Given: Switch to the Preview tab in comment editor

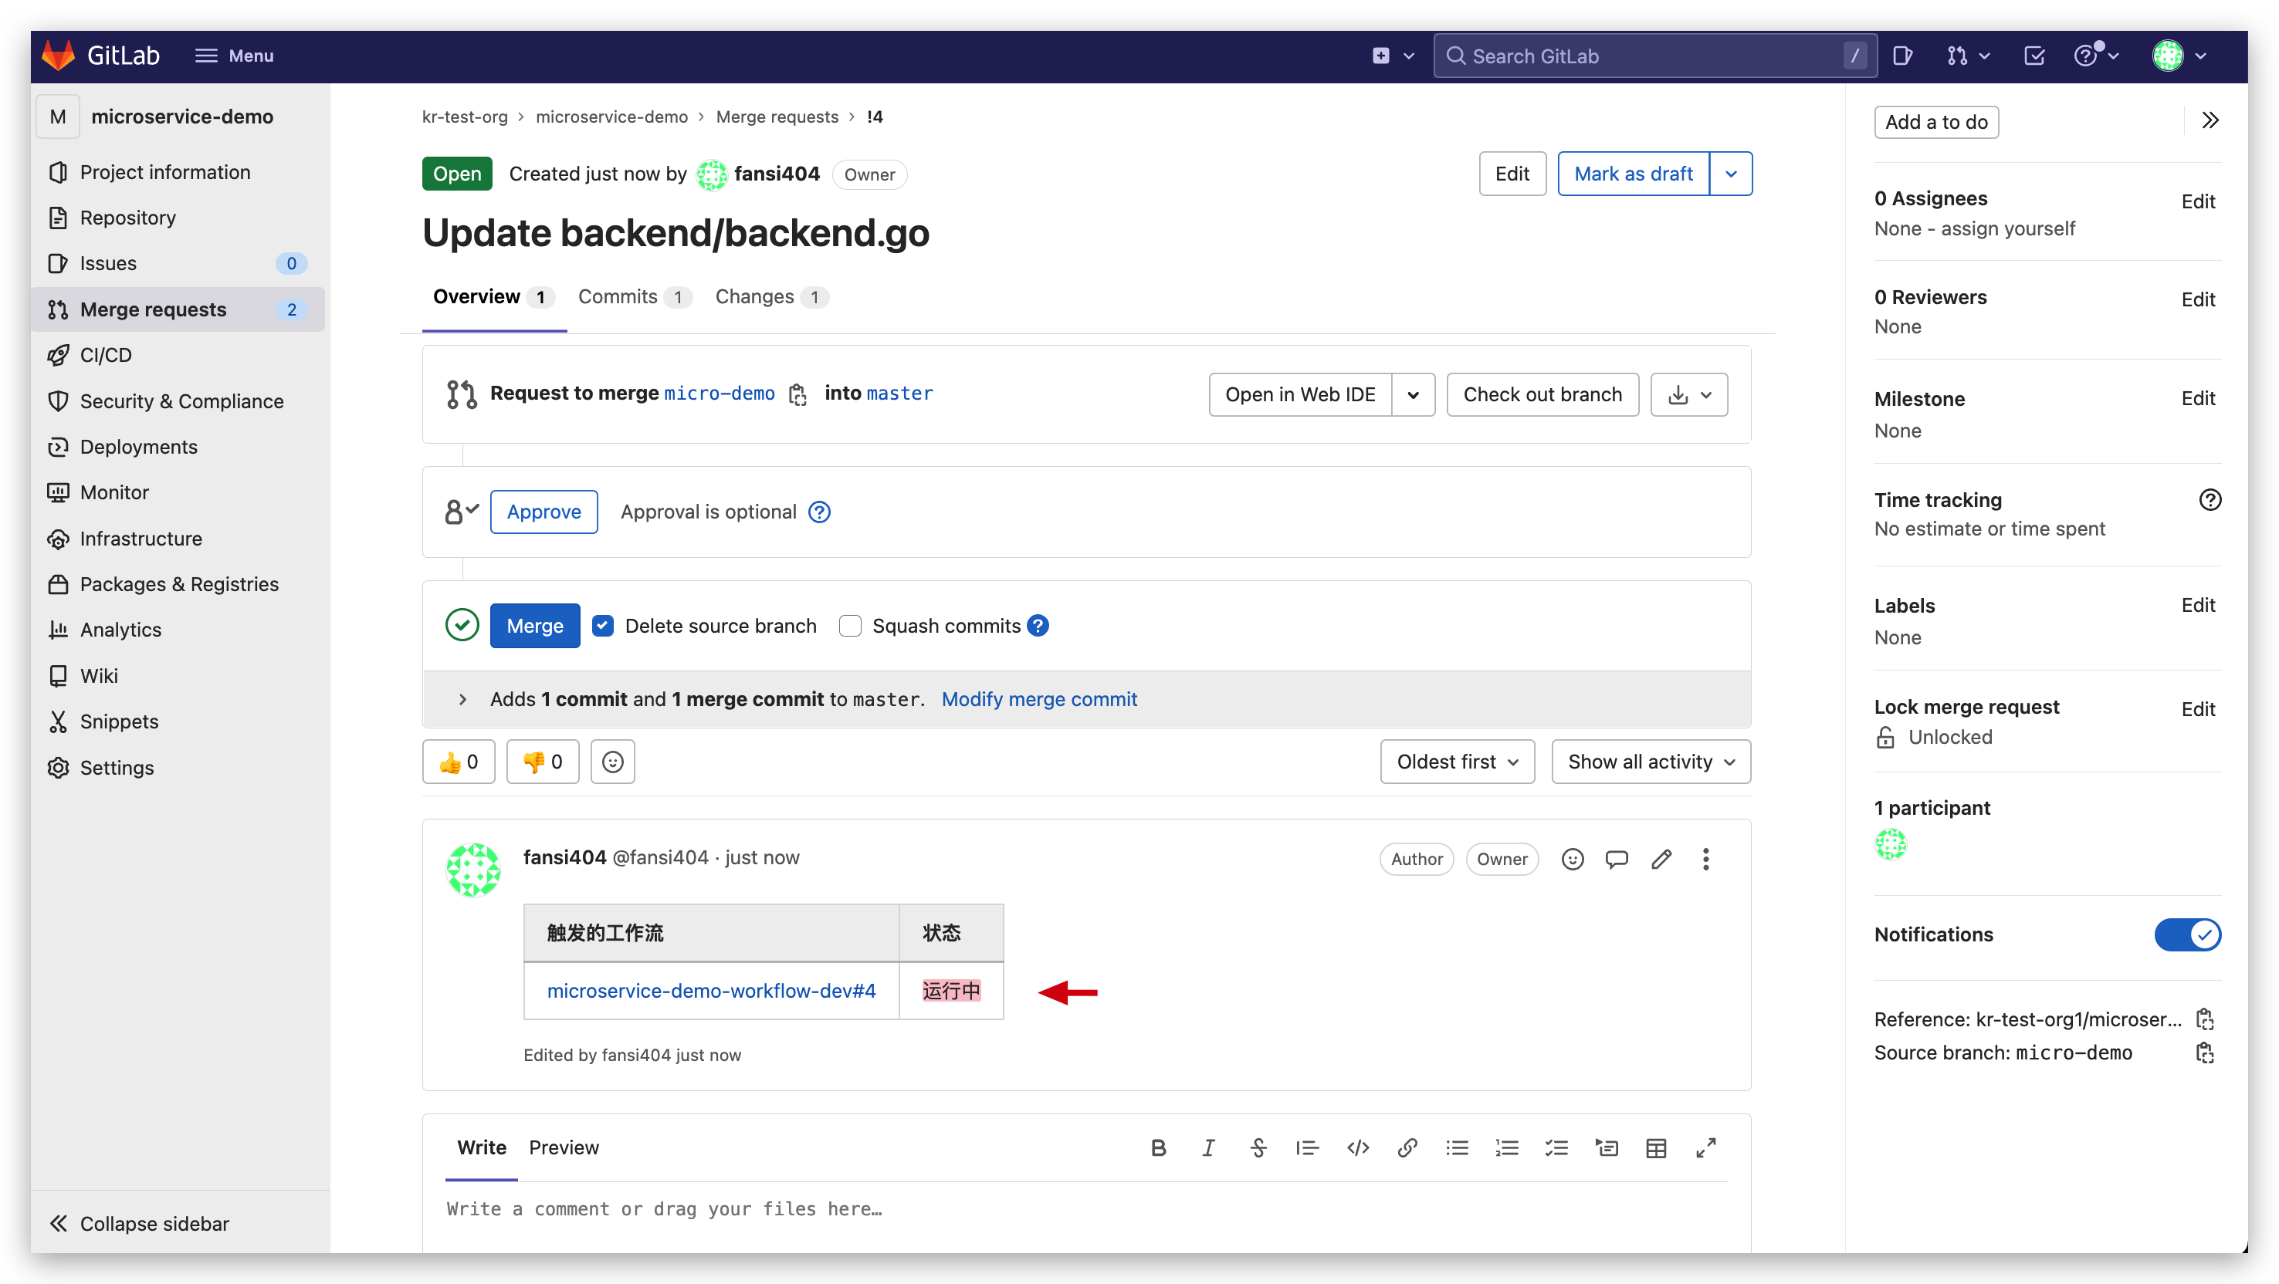Looking at the screenshot, I should tap(564, 1148).
